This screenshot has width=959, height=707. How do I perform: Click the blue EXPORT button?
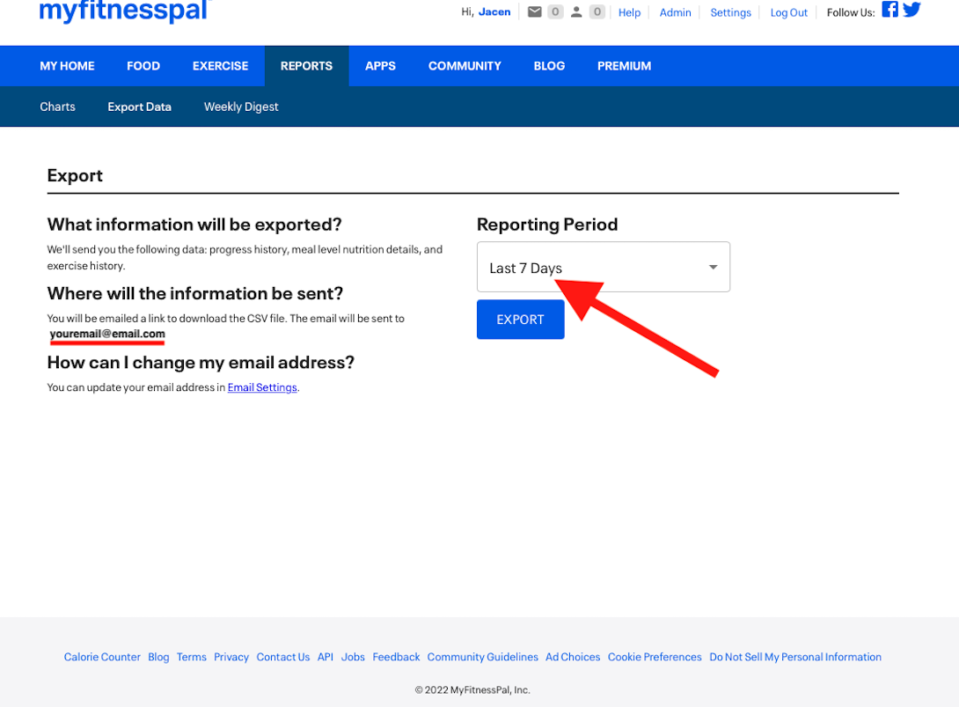pyautogui.click(x=521, y=320)
